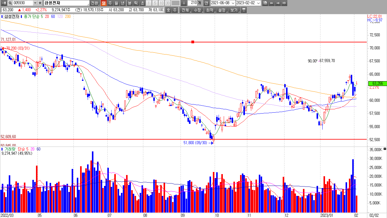Image resolution: width=387 pixels, height=218 pixels.
Task: Open the 보기 menu
Action: [x=234, y=10]
